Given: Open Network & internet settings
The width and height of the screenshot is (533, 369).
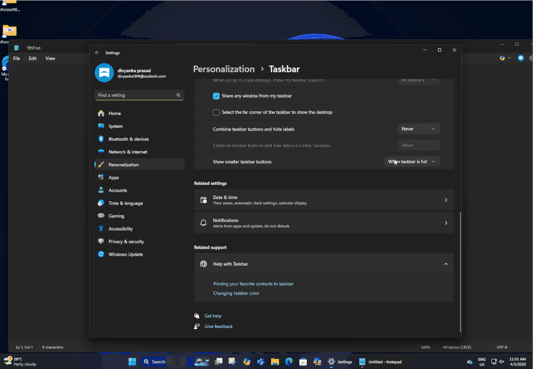Looking at the screenshot, I should 139,152.
